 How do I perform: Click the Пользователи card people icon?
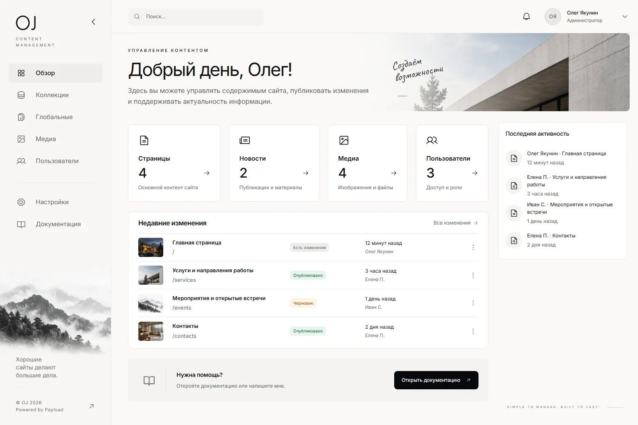[x=432, y=140]
